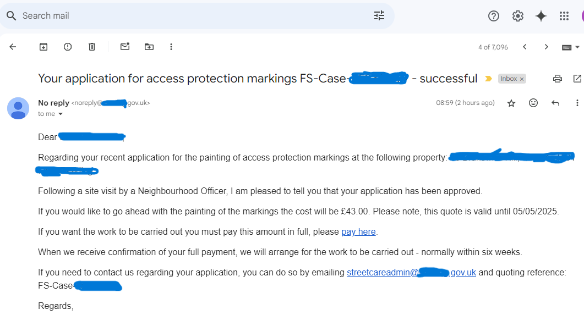Follow the "pay here" link
The height and width of the screenshot is (315, 584).
click(358, 231)
